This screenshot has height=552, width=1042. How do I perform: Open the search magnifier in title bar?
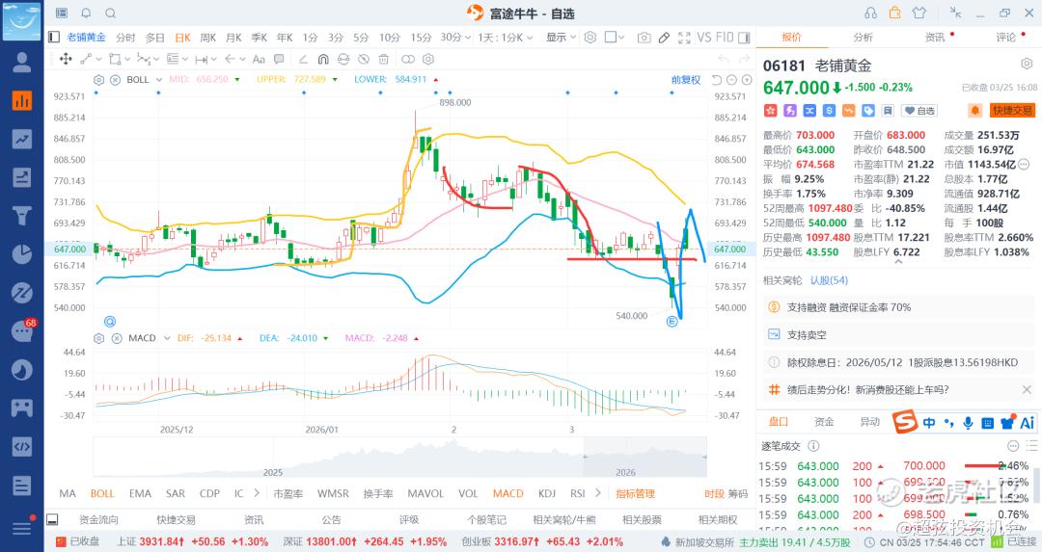[x=110, y=13]
